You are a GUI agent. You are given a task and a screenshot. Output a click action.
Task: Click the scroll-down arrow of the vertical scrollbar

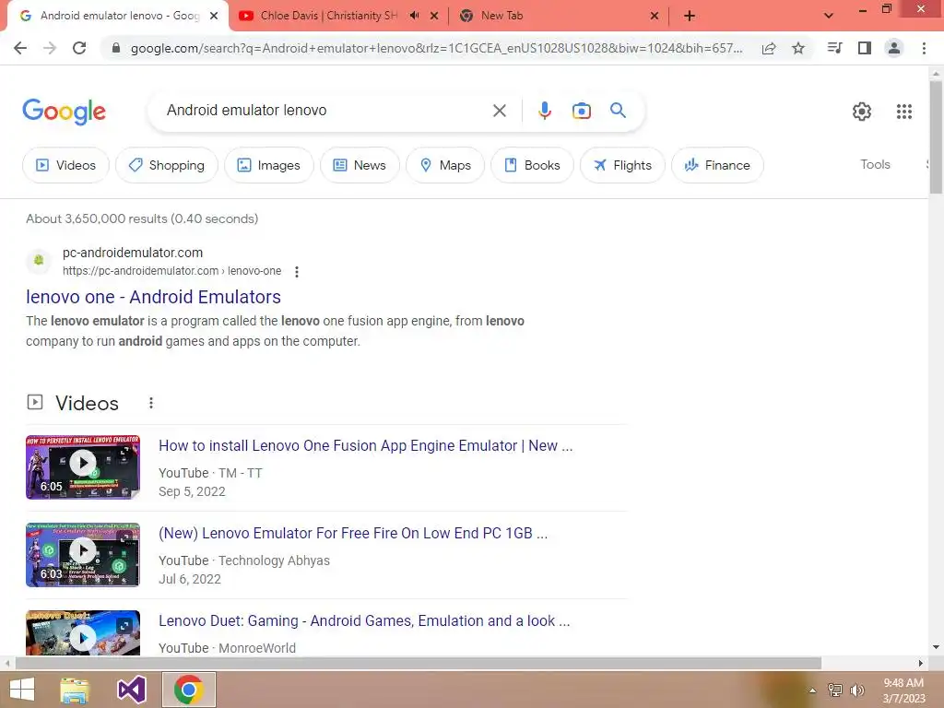(x=936, y=647)
